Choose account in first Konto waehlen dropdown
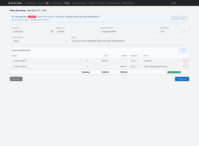Viewport: 199px width, 146px height. (x=51, y=61)
